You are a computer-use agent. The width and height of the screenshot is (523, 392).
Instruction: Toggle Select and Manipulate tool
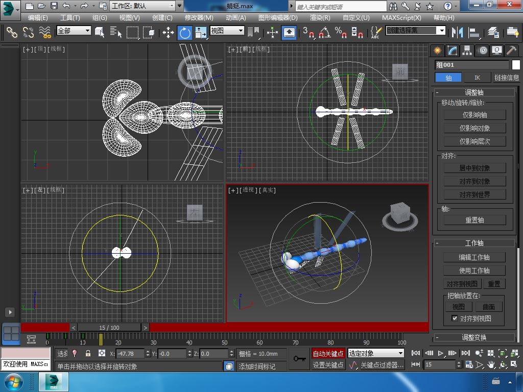point(273,32)
